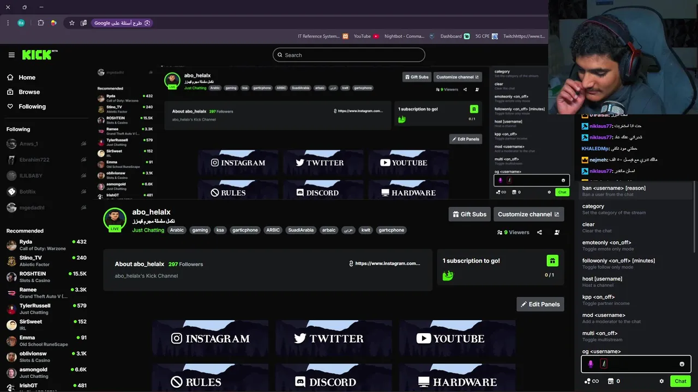The width and height of the screenshot is (698, 392).
Task: Send message with green Chat button
Action: click(681, 381)
